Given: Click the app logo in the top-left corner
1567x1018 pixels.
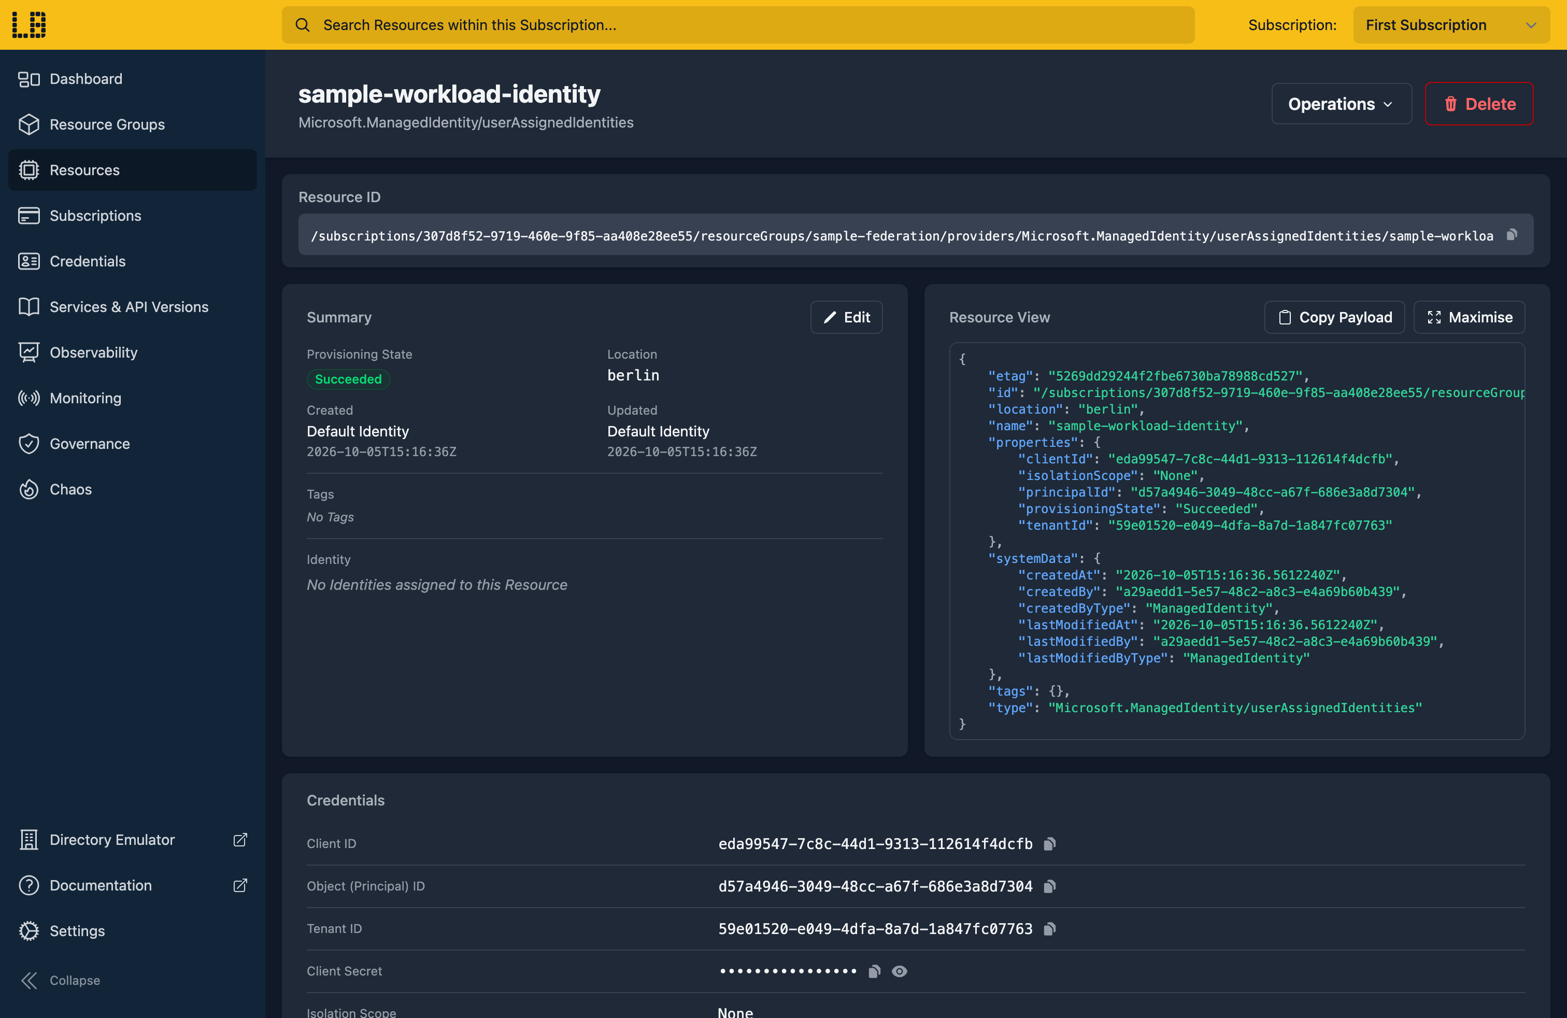Looking at the screenshot, I should tap(29, 25).
